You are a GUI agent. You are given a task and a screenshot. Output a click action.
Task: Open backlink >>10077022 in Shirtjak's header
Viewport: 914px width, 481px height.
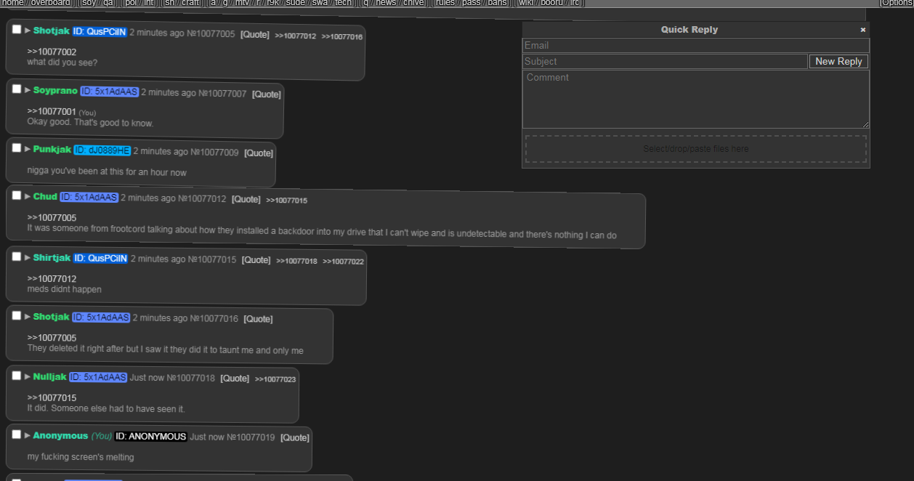344,262
